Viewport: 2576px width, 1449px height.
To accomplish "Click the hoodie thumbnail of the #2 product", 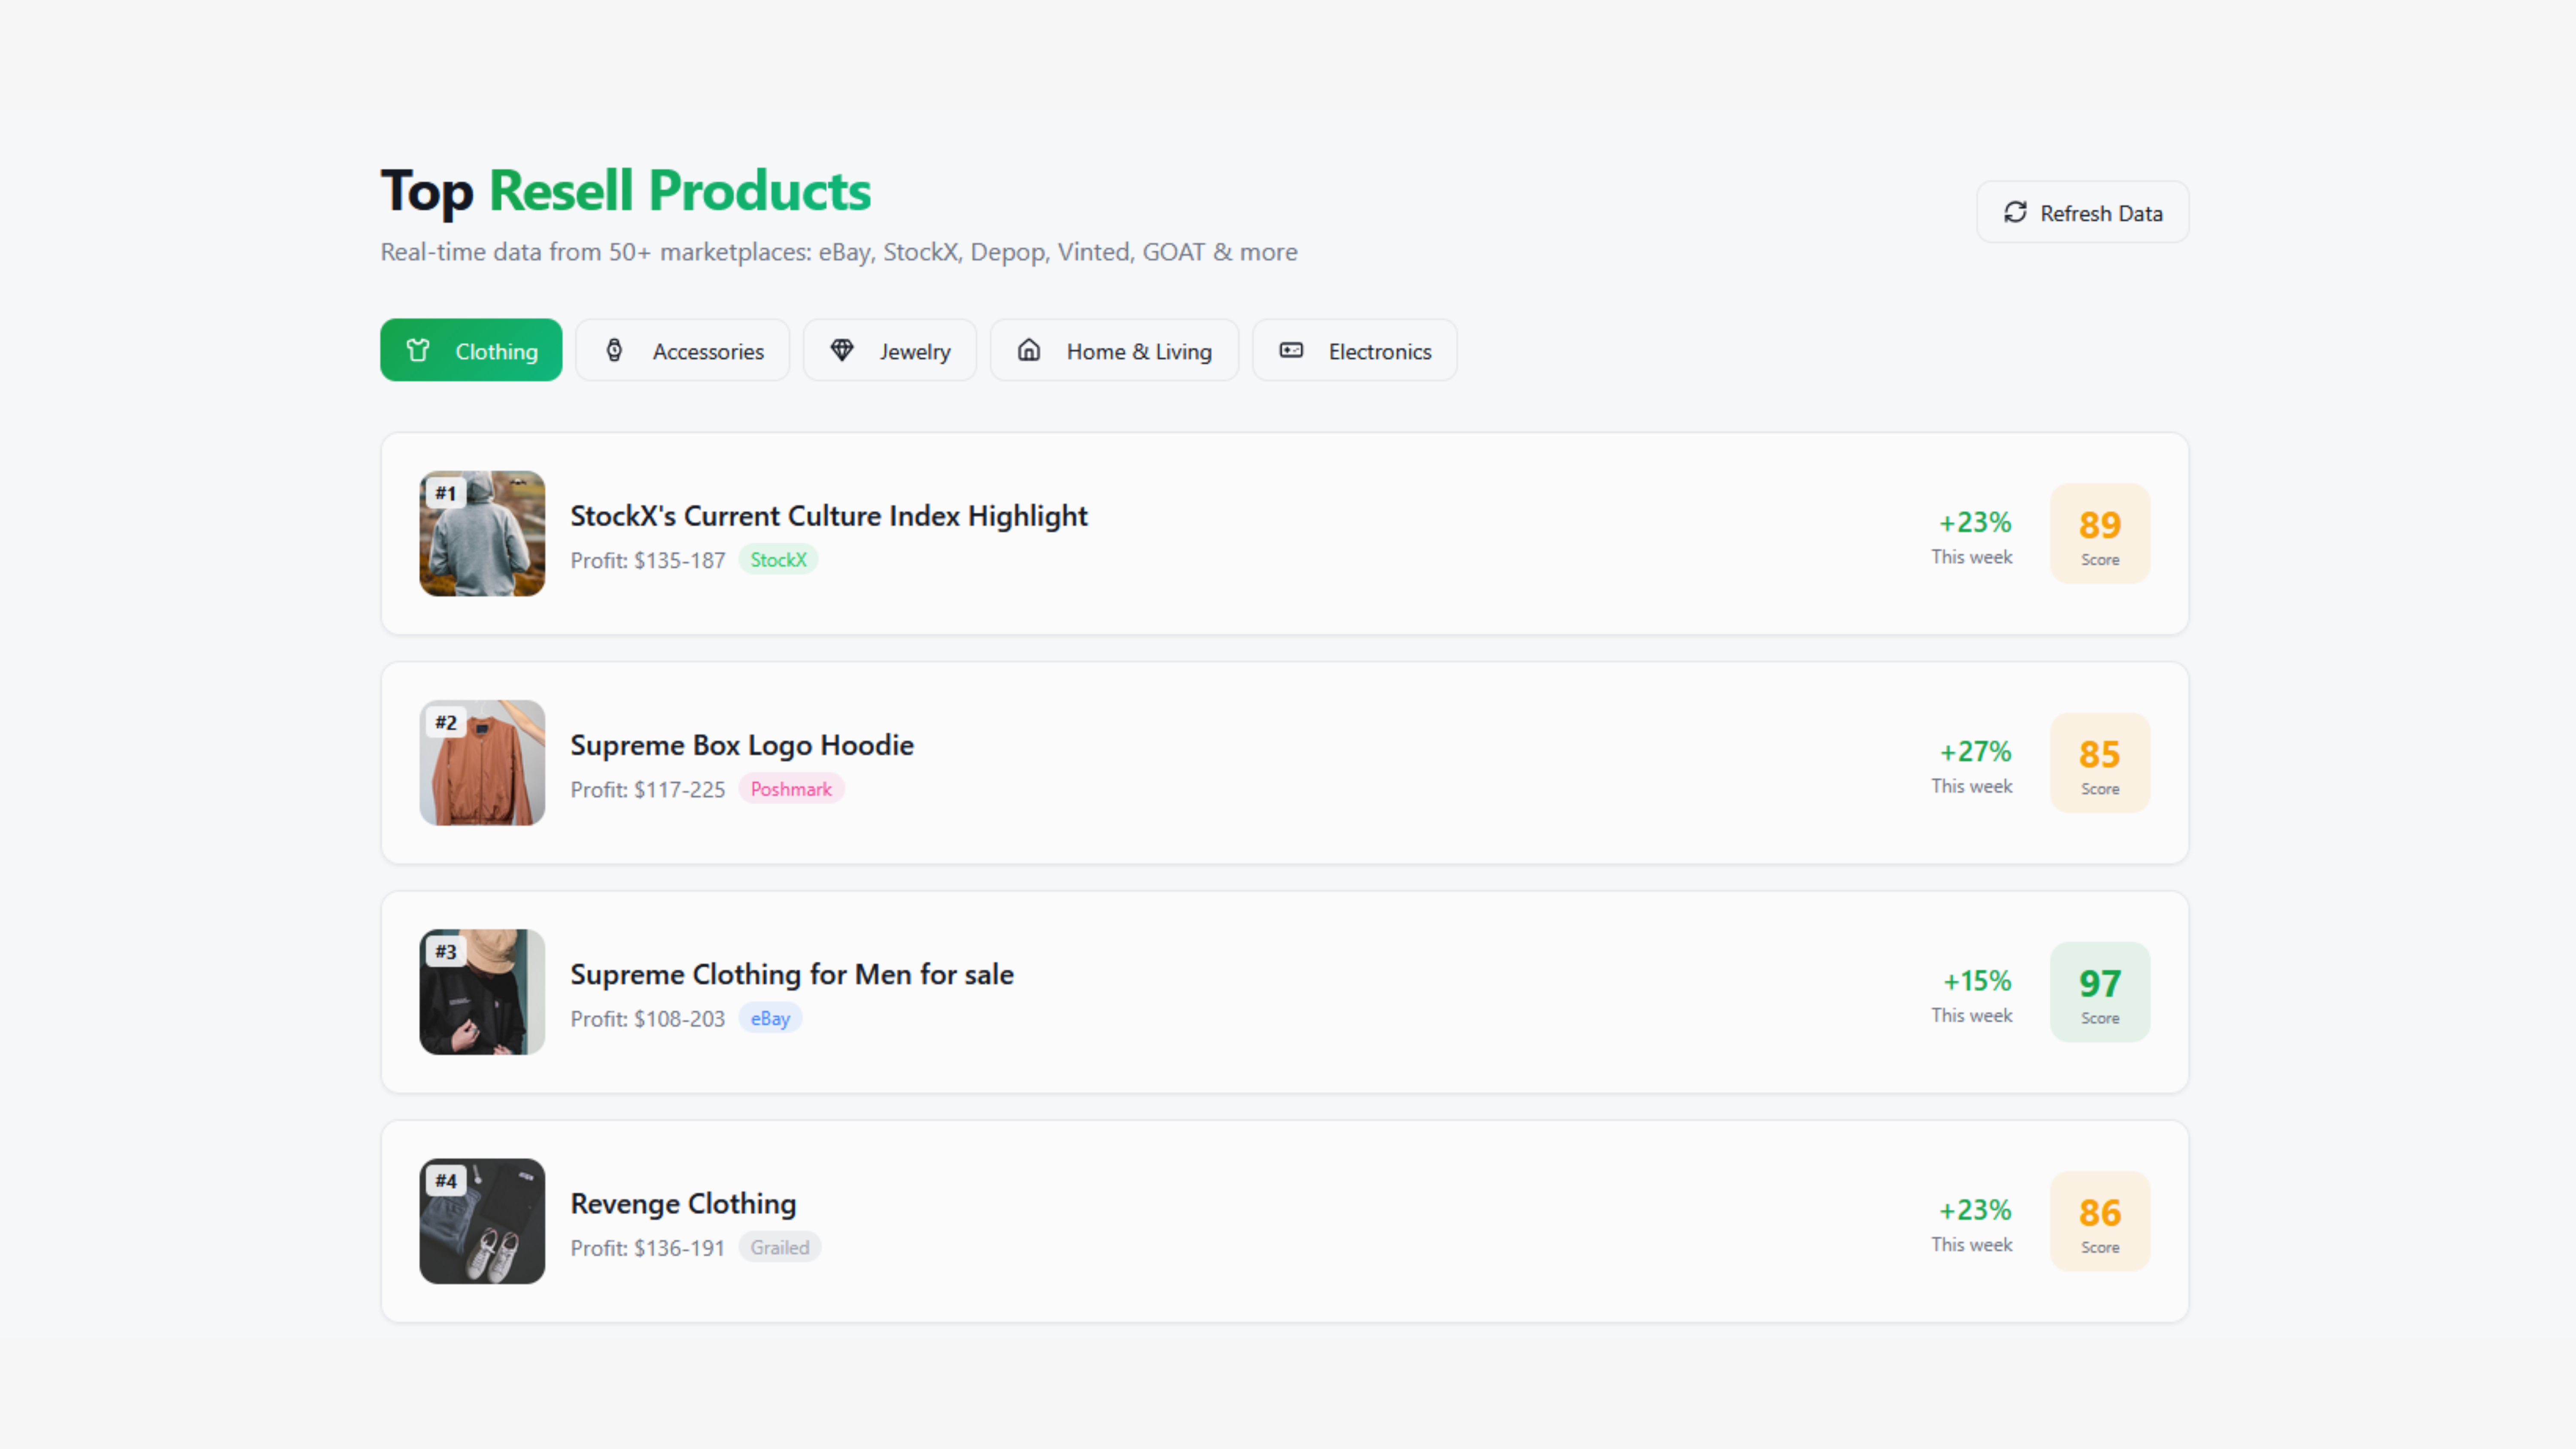I will click(x=482, y=763).
